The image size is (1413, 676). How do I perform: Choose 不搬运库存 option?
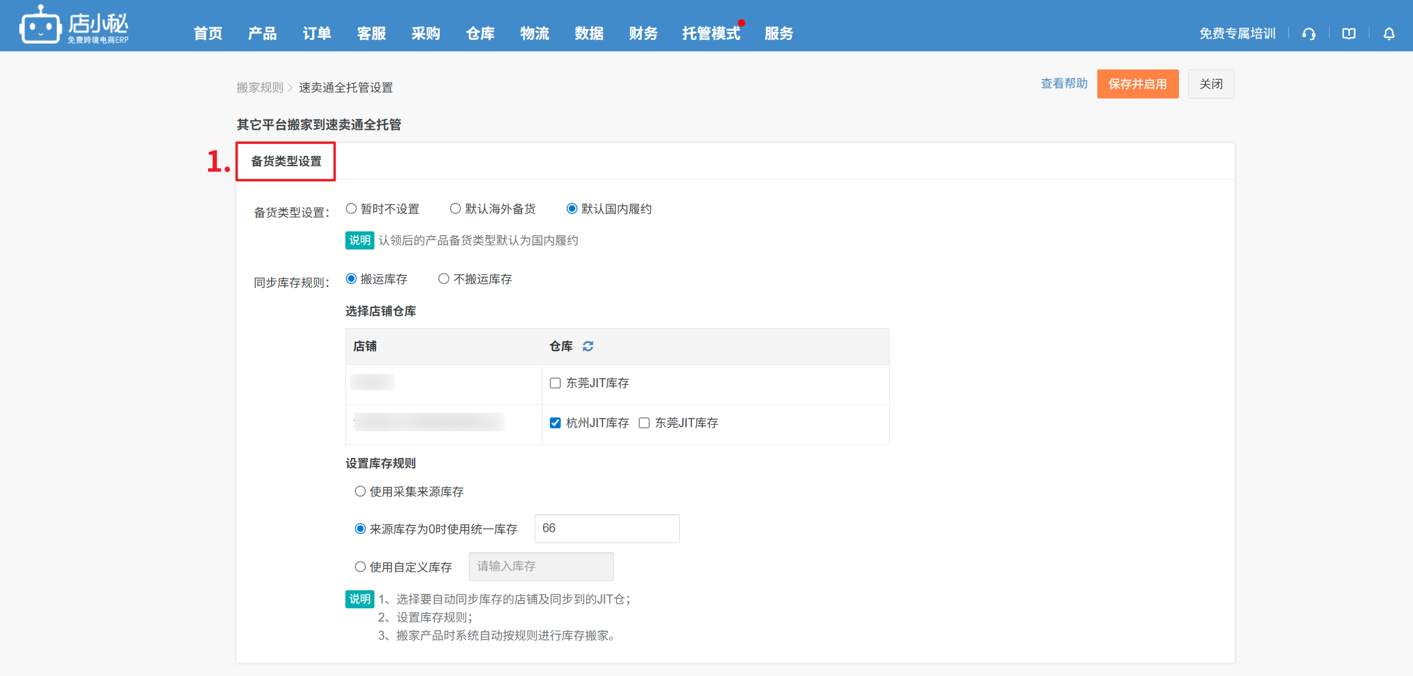tap(444, 279)
